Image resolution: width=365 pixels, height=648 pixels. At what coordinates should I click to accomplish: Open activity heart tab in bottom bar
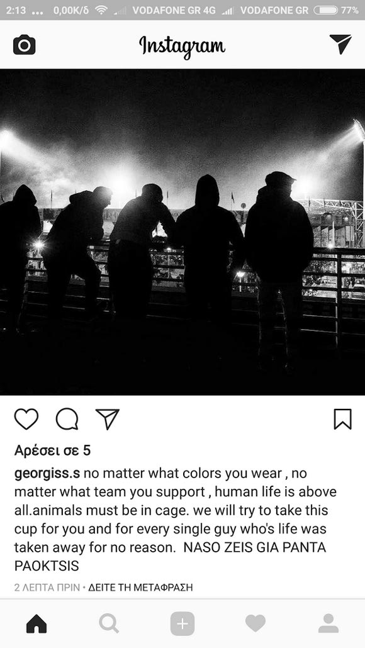[255, 623]
